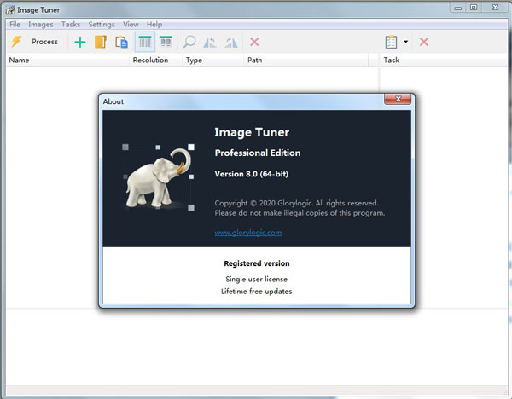Click the copyright 2020 Glorylogic text
Image resolution: width=512 pixels, height=399 pixels.
tap(296, 203)
